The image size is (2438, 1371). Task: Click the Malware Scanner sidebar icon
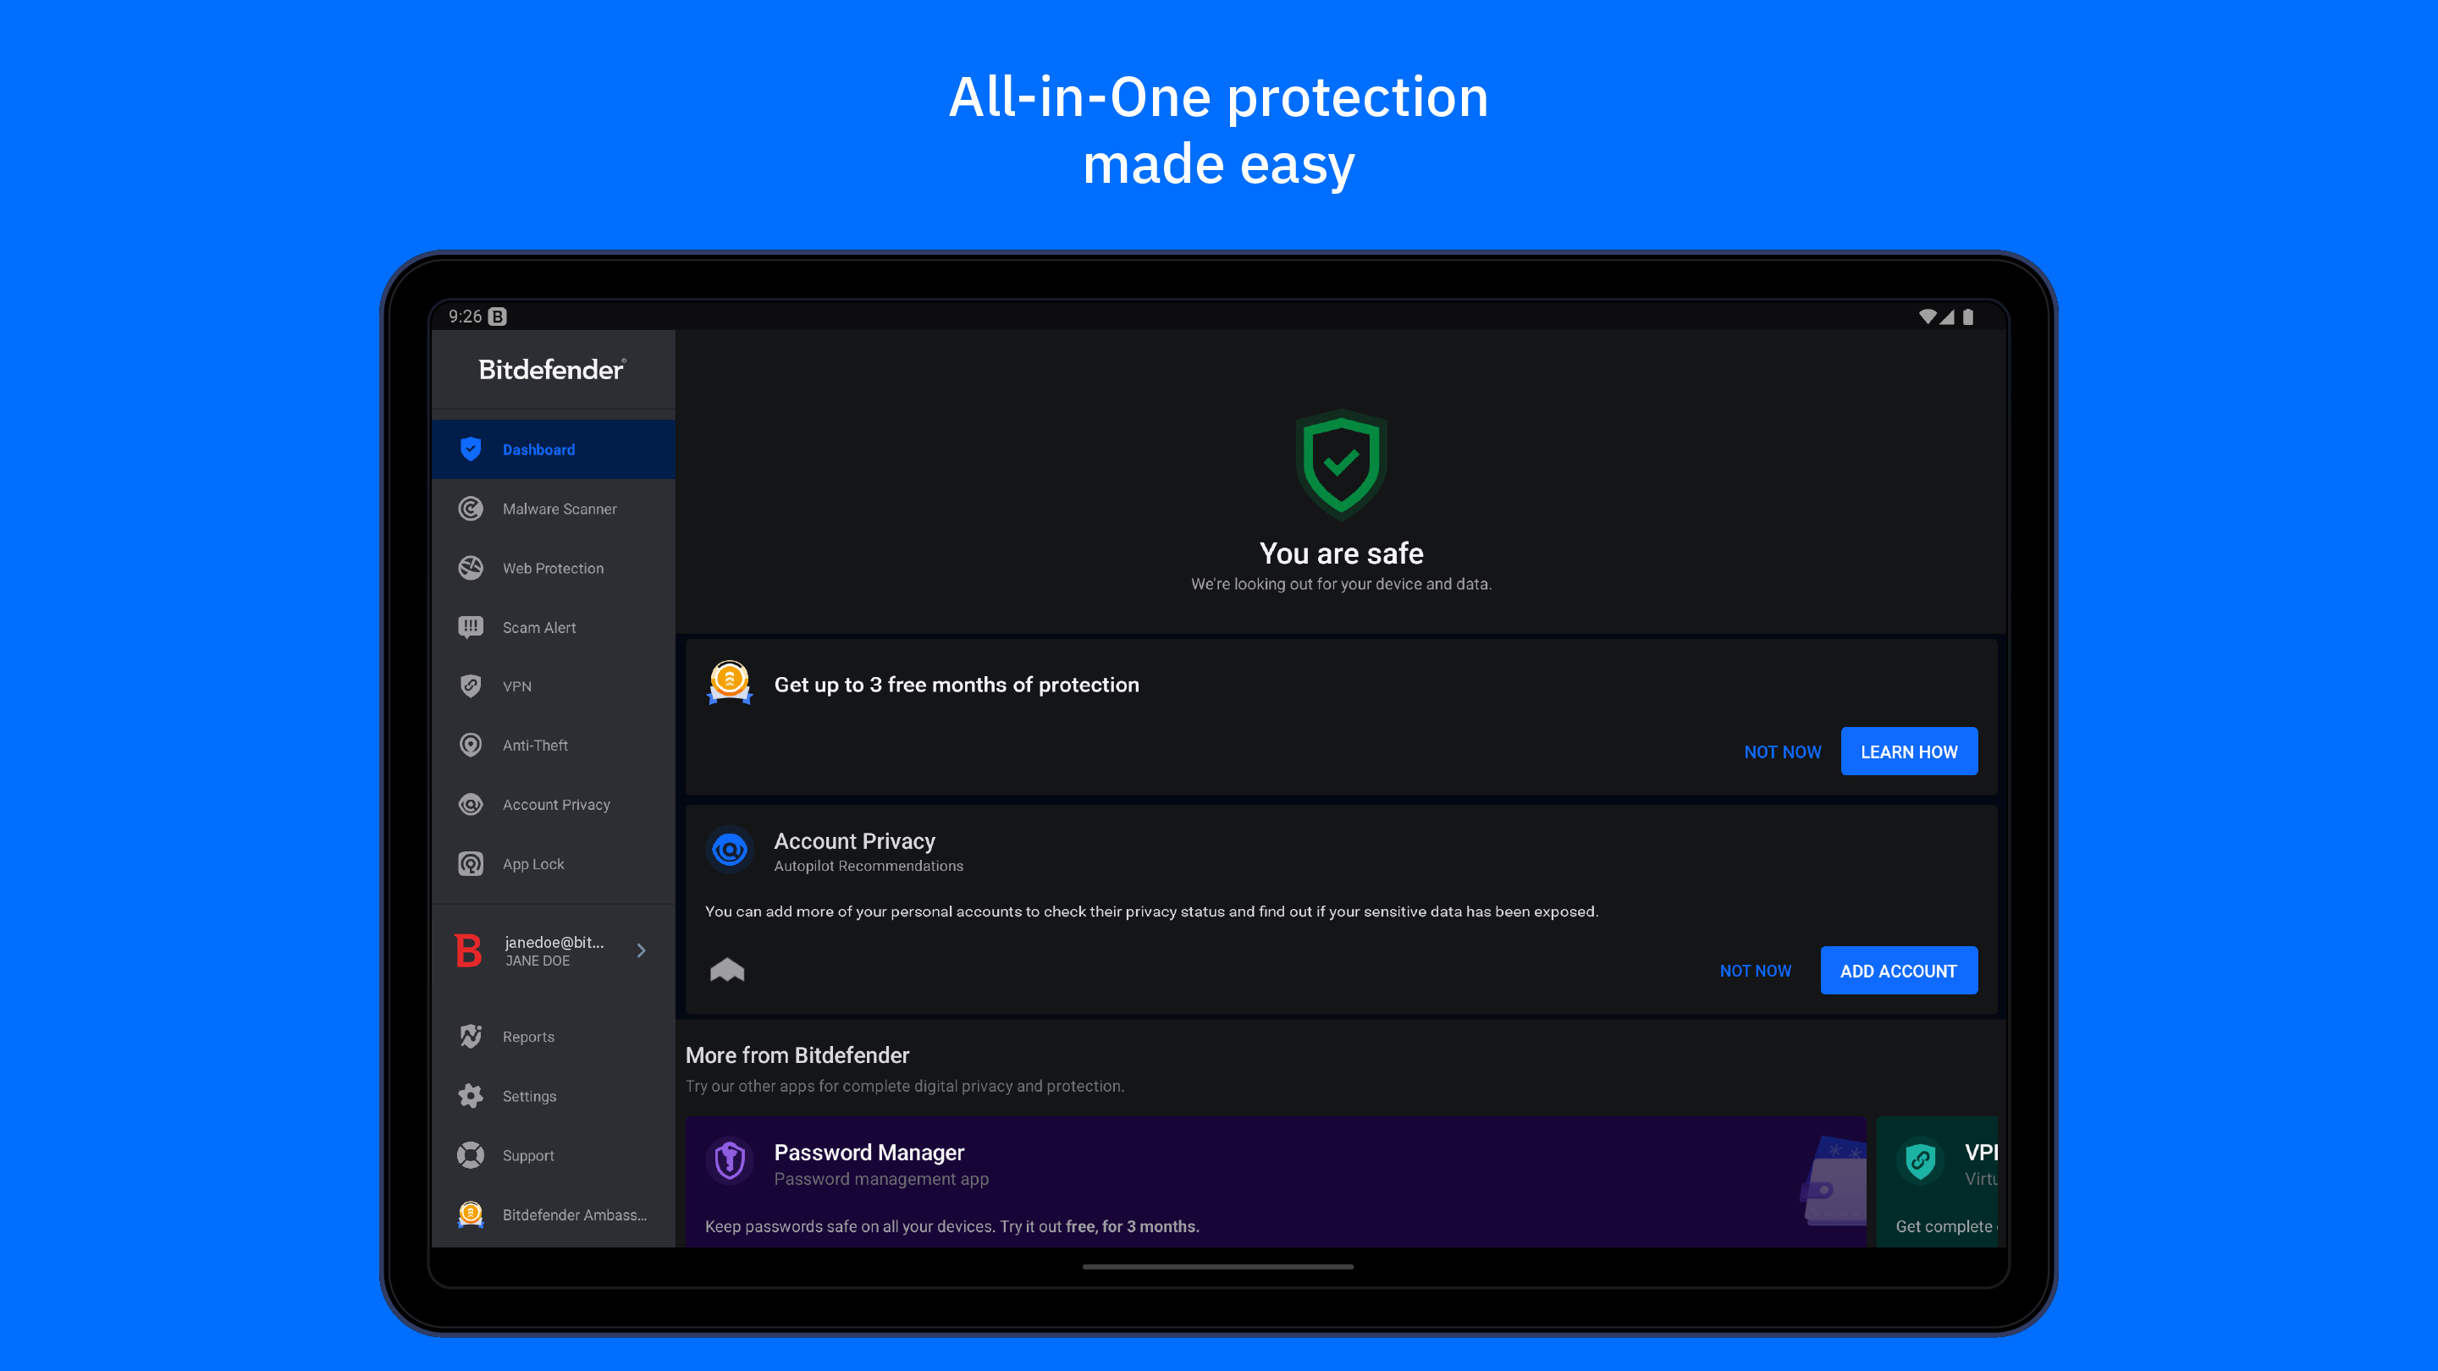pyautogui.click(x=471, y=509)
